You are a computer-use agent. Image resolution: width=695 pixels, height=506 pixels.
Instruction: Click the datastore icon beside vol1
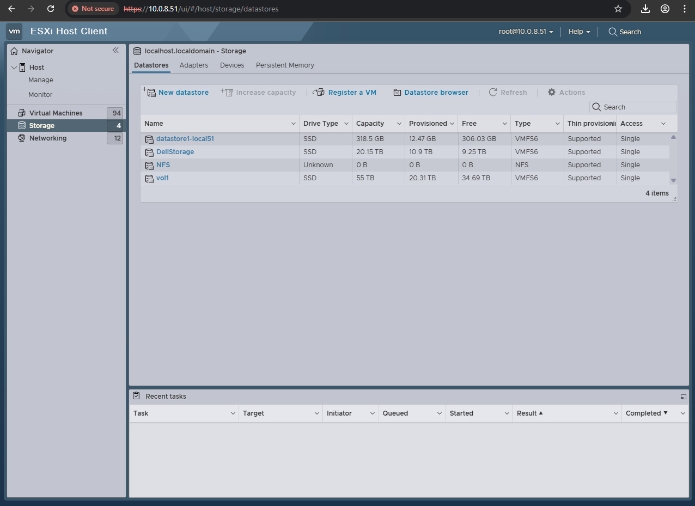pos(149,178)
